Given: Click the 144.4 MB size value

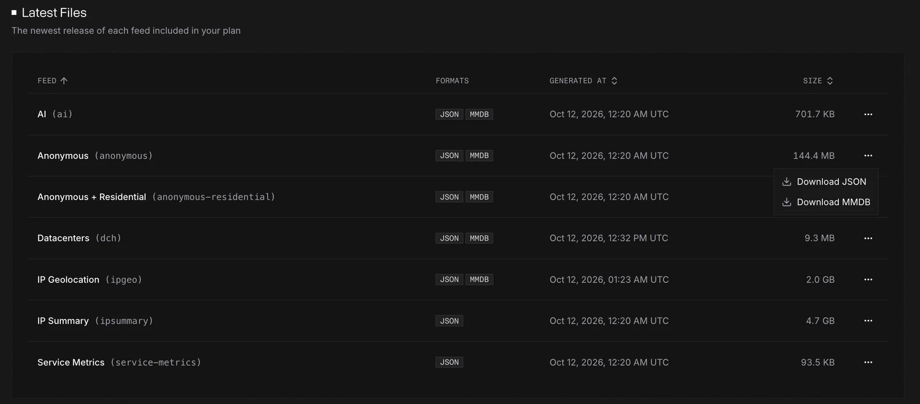Looking at the screenshot, I should pyautogui.click(x=814, y=156).
